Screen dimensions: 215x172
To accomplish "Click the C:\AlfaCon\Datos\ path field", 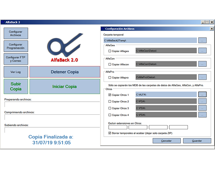I will [x=166, y=64].
